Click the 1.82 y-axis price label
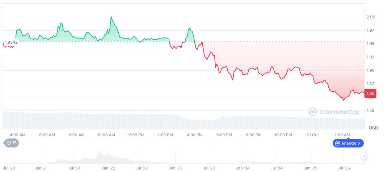Screen dimensions: 388x172 [x=370, y=110]
